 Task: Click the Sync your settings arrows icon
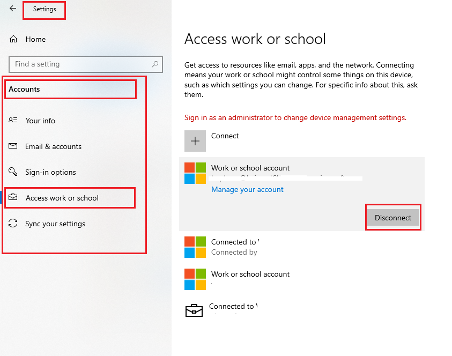(x=13, y=223)
